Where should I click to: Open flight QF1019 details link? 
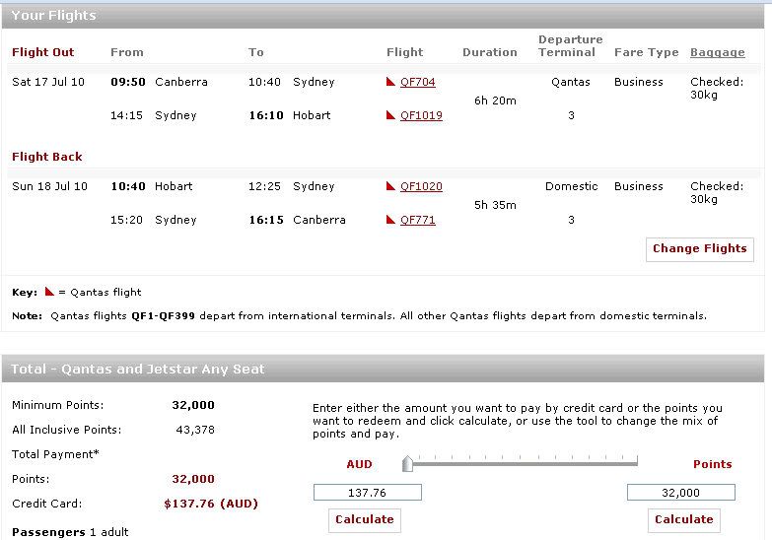tap(421, 116)
